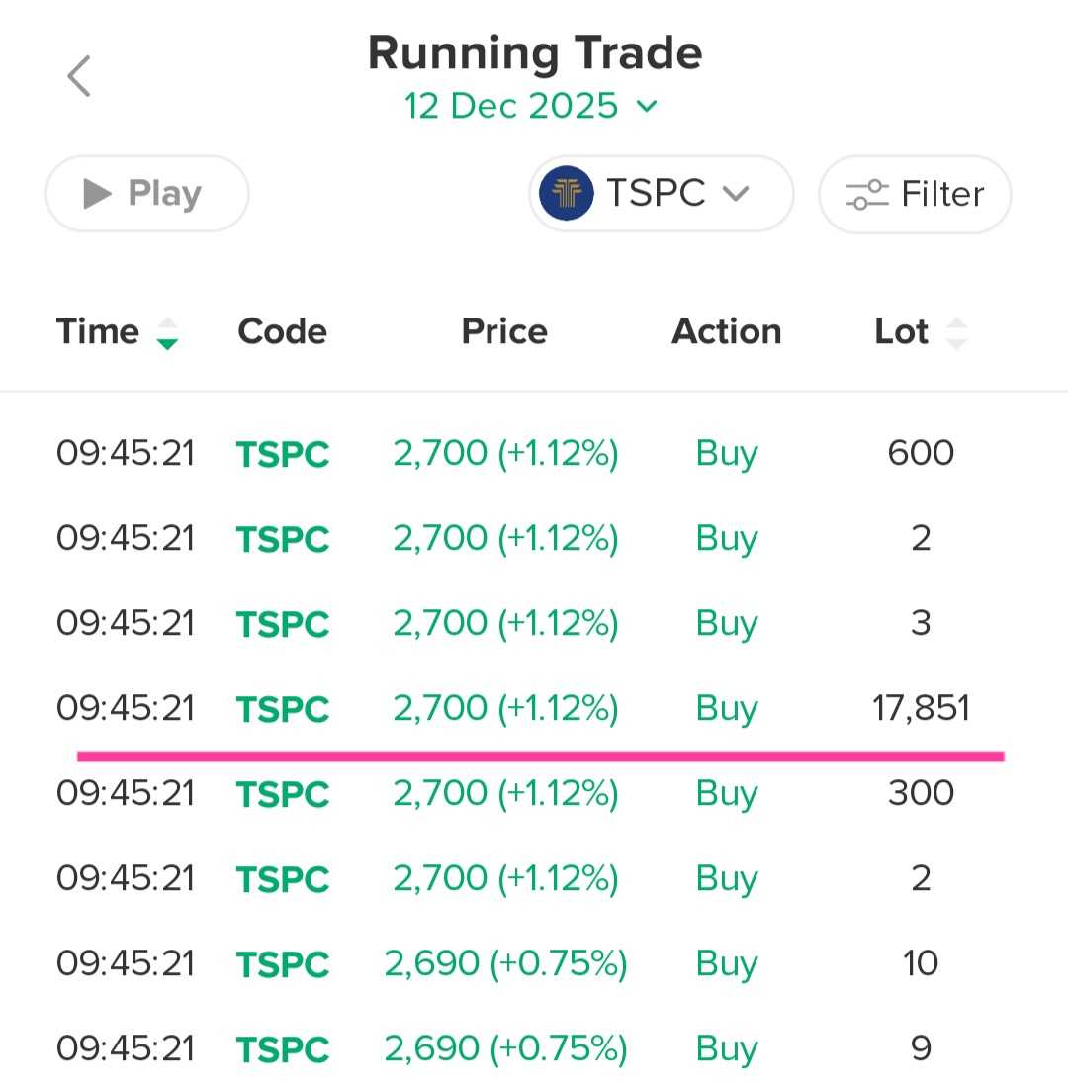
Task: Open the Filter button label
Action: pos(942,194)
